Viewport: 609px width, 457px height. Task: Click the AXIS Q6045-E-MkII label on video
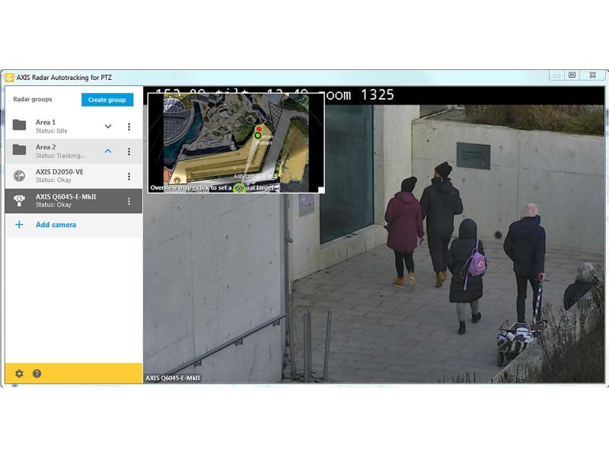pyautogui.click(x=173, y=378)
